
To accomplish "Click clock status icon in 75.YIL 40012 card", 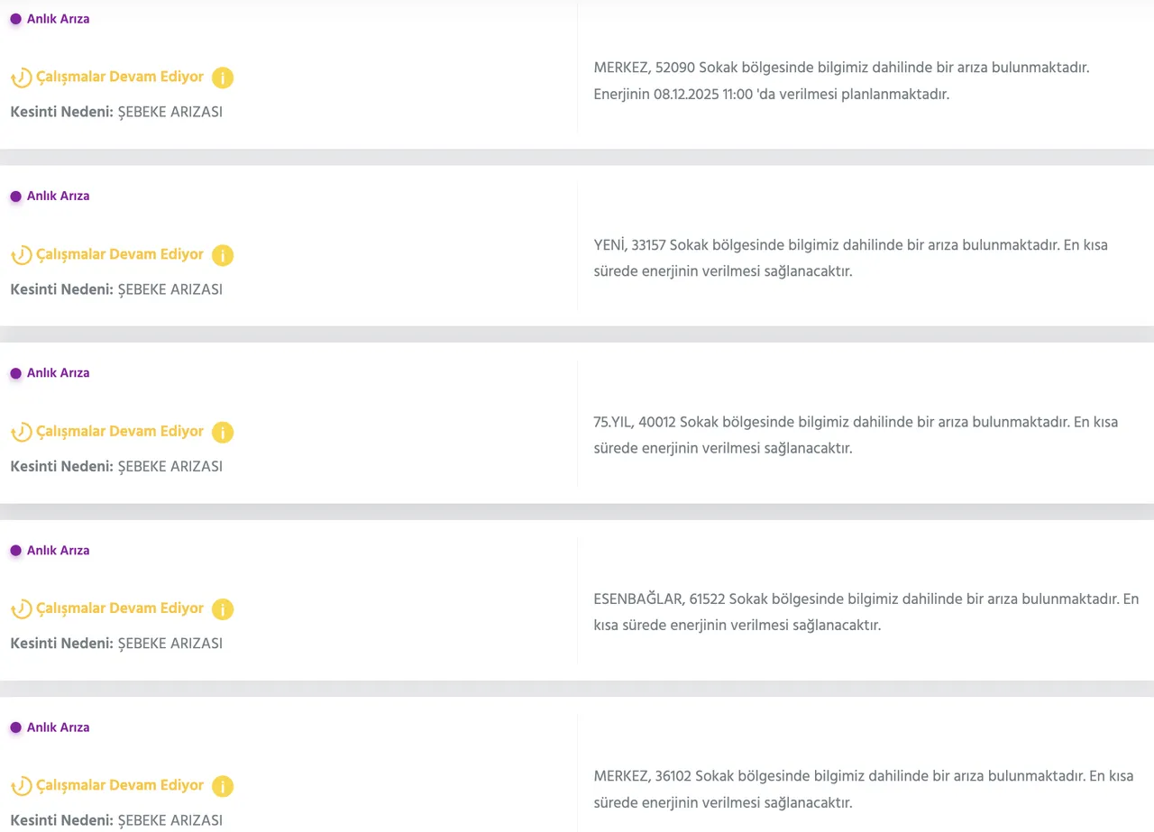I will click(21, 432).
